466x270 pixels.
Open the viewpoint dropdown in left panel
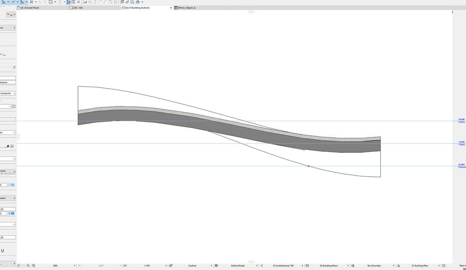pyautogui.click(x=8, y=93)
